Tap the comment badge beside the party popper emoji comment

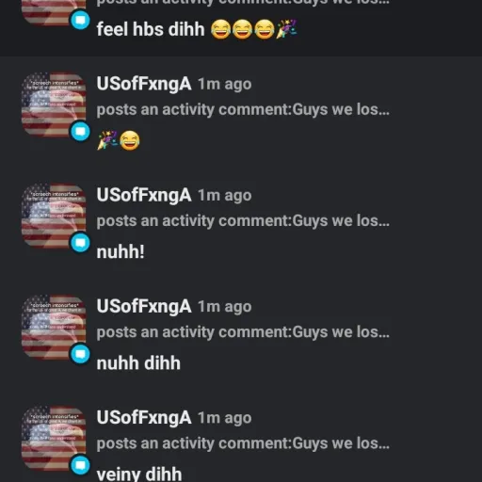80,131
